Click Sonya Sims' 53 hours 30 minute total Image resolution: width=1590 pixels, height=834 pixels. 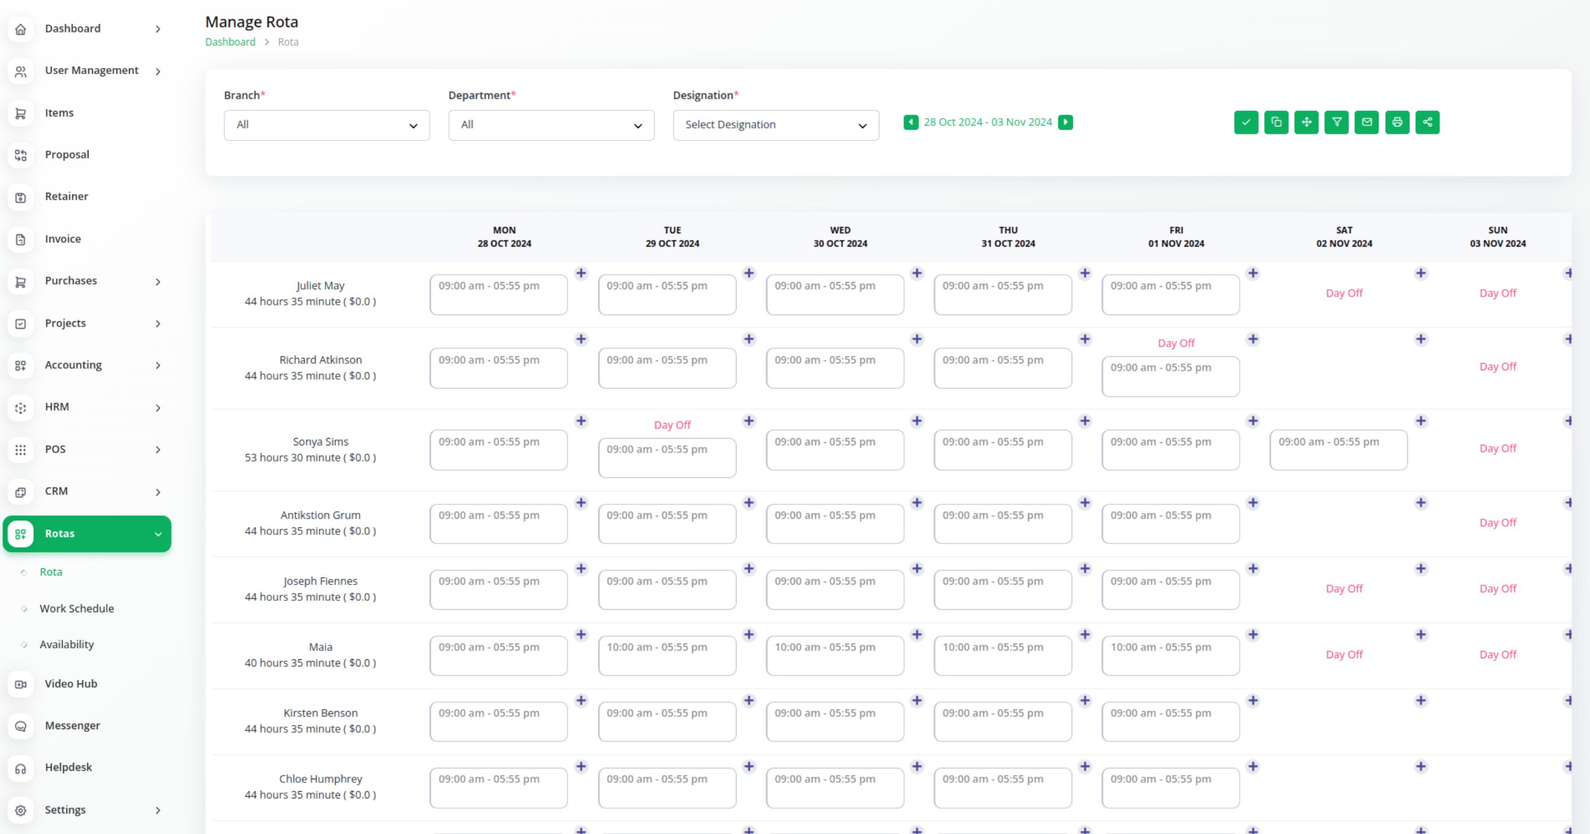tap(310, 457)
